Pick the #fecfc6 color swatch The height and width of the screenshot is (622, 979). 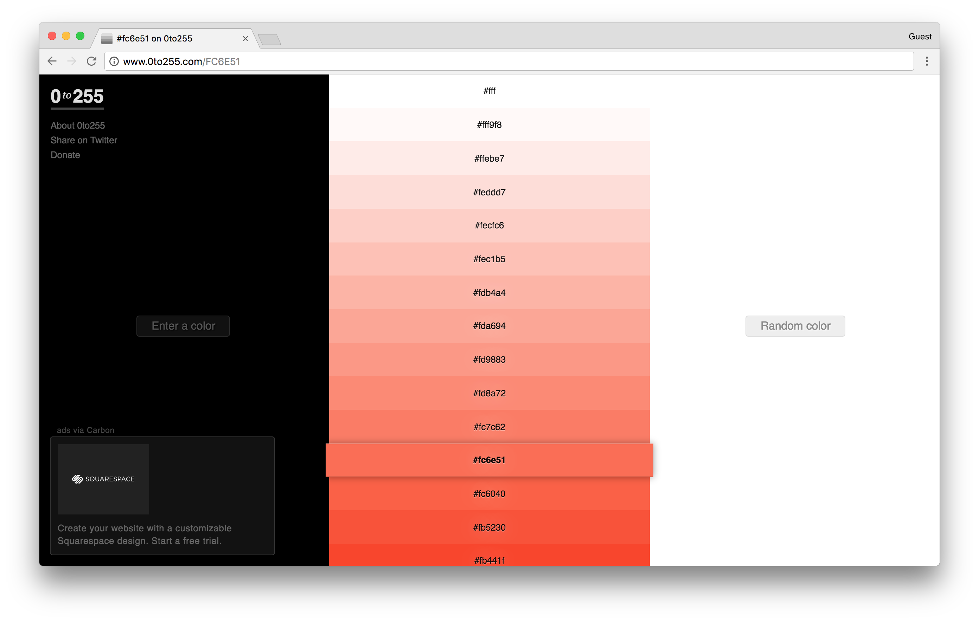(489, 226)
